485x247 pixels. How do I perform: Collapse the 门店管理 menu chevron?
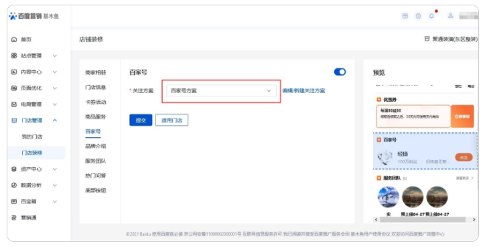pos(55,120)
